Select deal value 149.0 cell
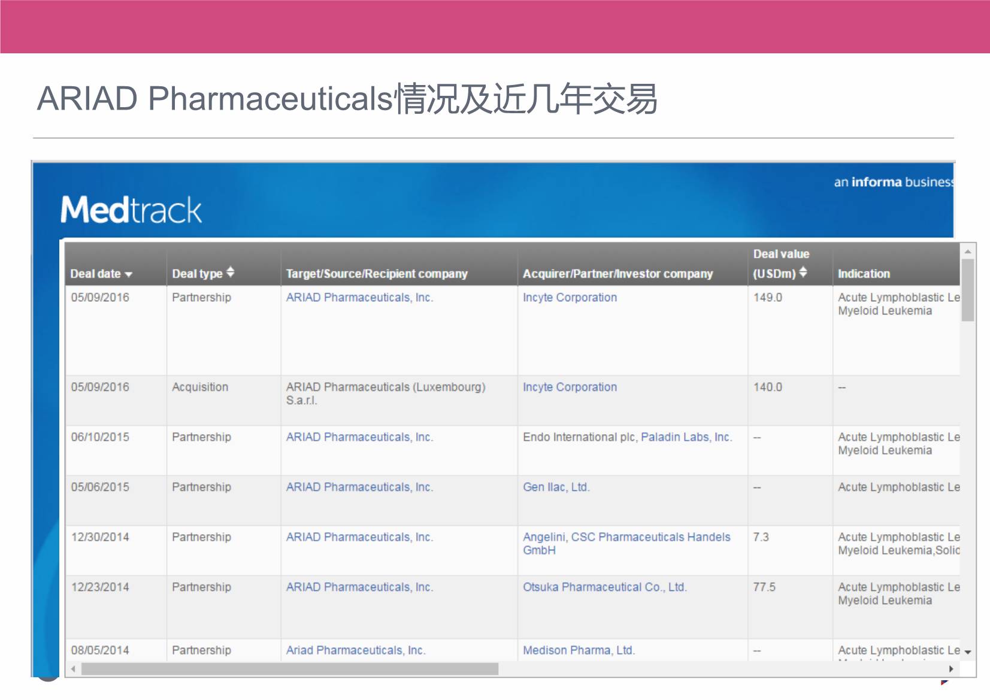Screen dimensions: 990x700 (x=790, y=331)
